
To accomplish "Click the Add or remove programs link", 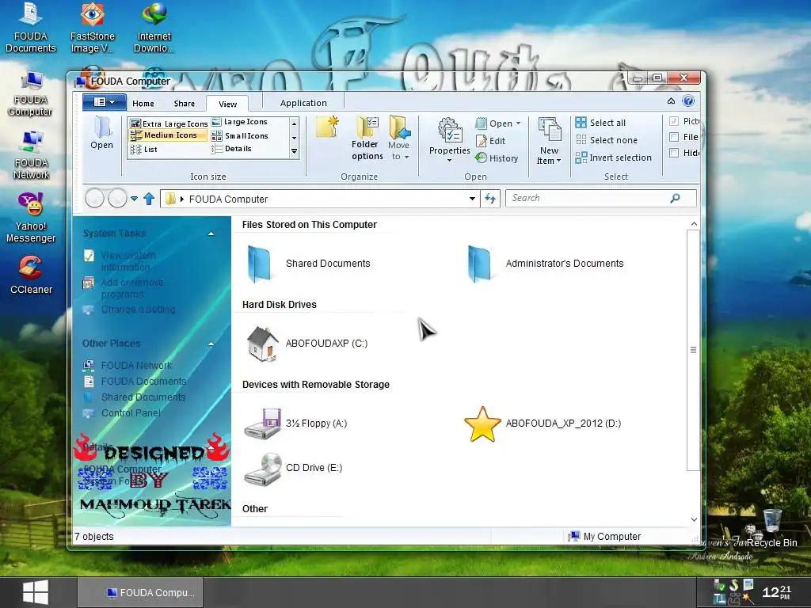I will click(132, 288).
